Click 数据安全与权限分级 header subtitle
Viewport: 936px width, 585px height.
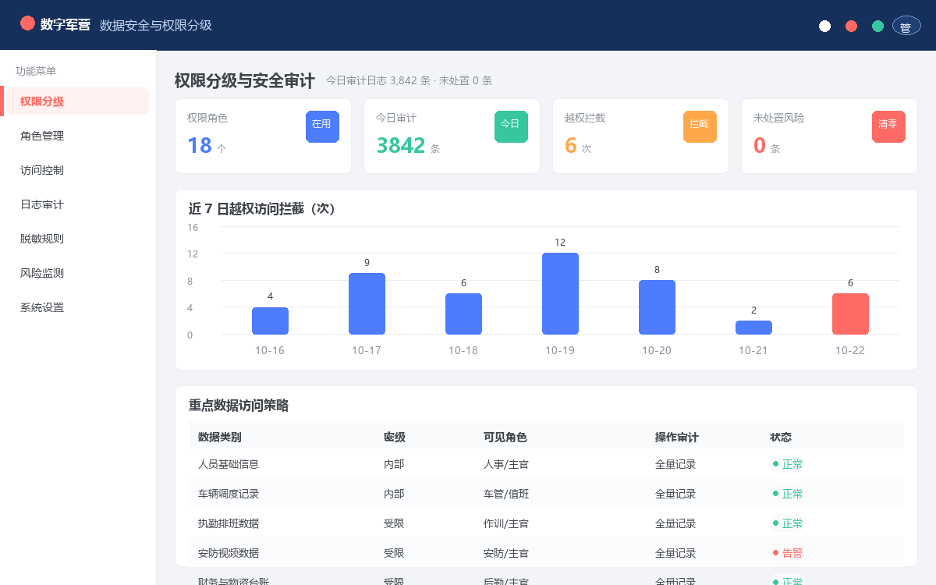tap(156, 26)
